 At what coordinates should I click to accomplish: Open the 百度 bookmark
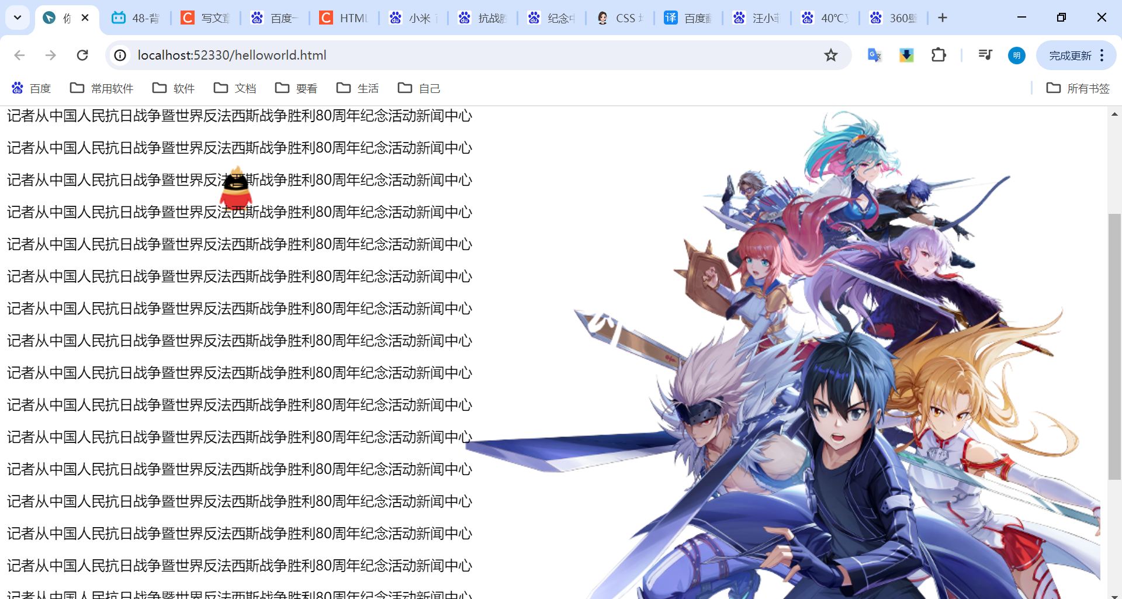coord(32,88)
